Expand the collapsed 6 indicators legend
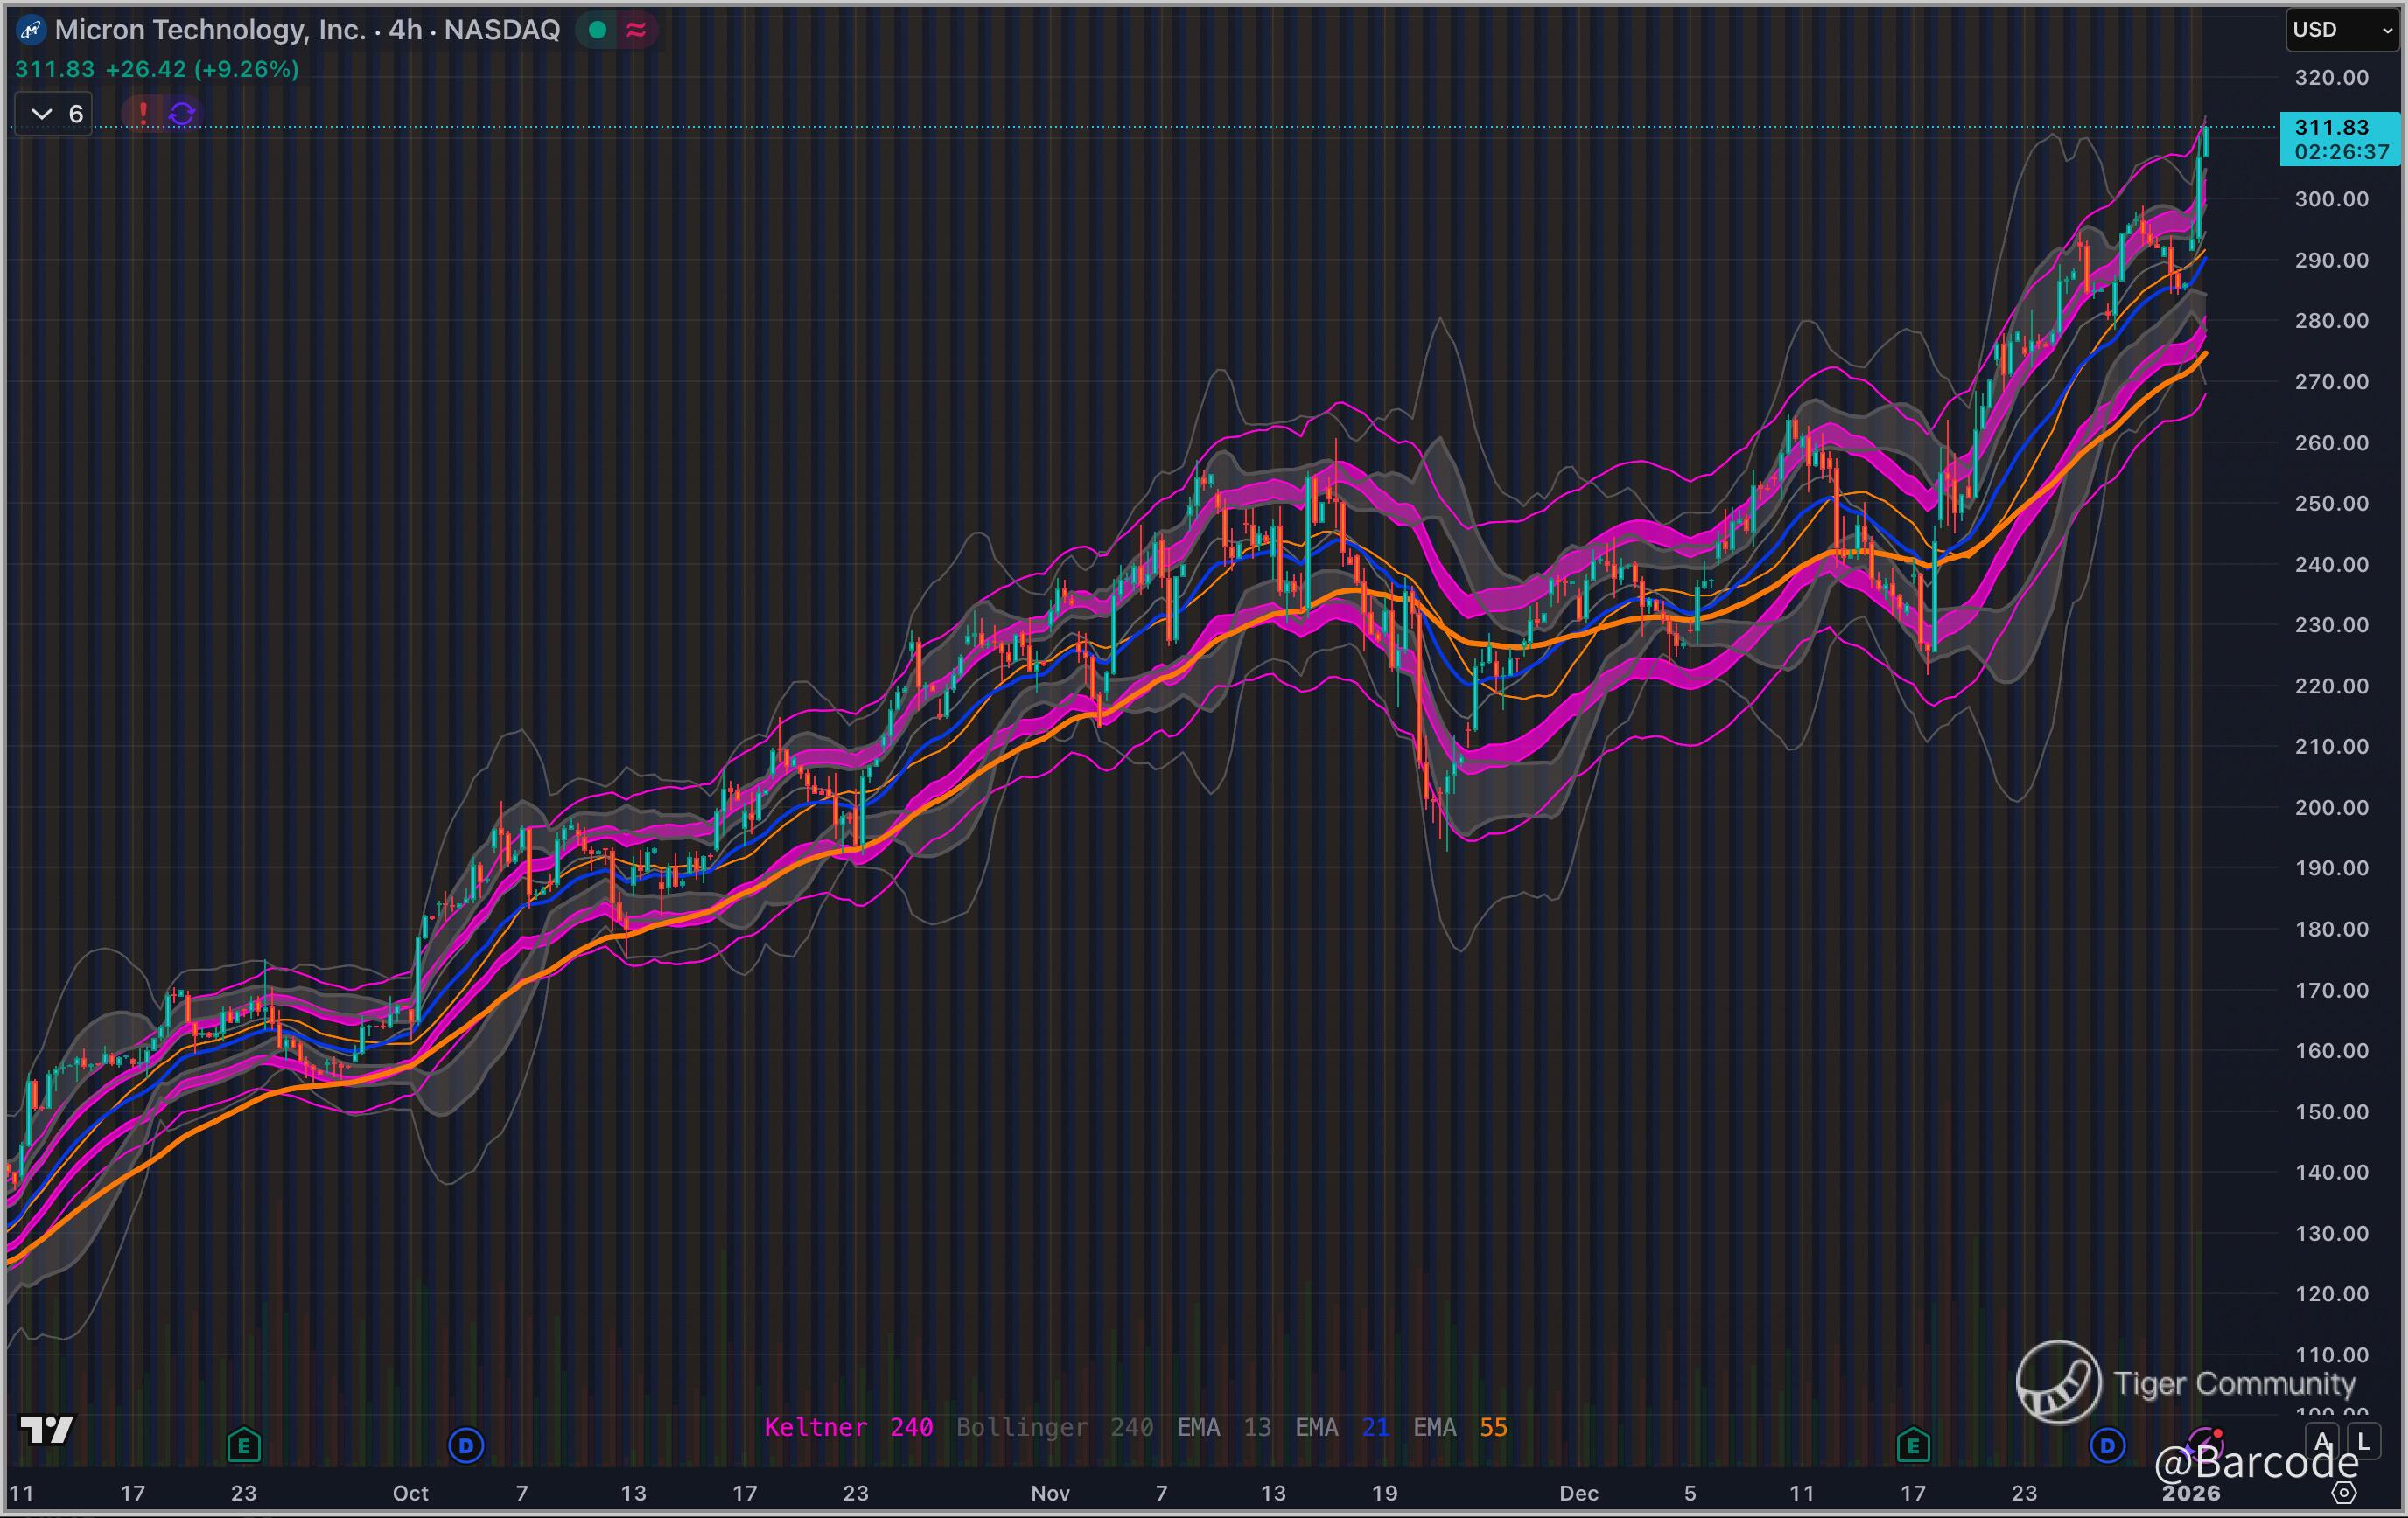Screen dimensions: 2408x1518 coord(55,114)
